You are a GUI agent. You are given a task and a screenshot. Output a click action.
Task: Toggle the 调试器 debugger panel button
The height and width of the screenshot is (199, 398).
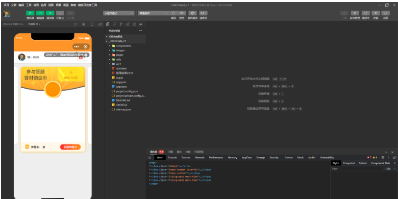coord(50,13)
